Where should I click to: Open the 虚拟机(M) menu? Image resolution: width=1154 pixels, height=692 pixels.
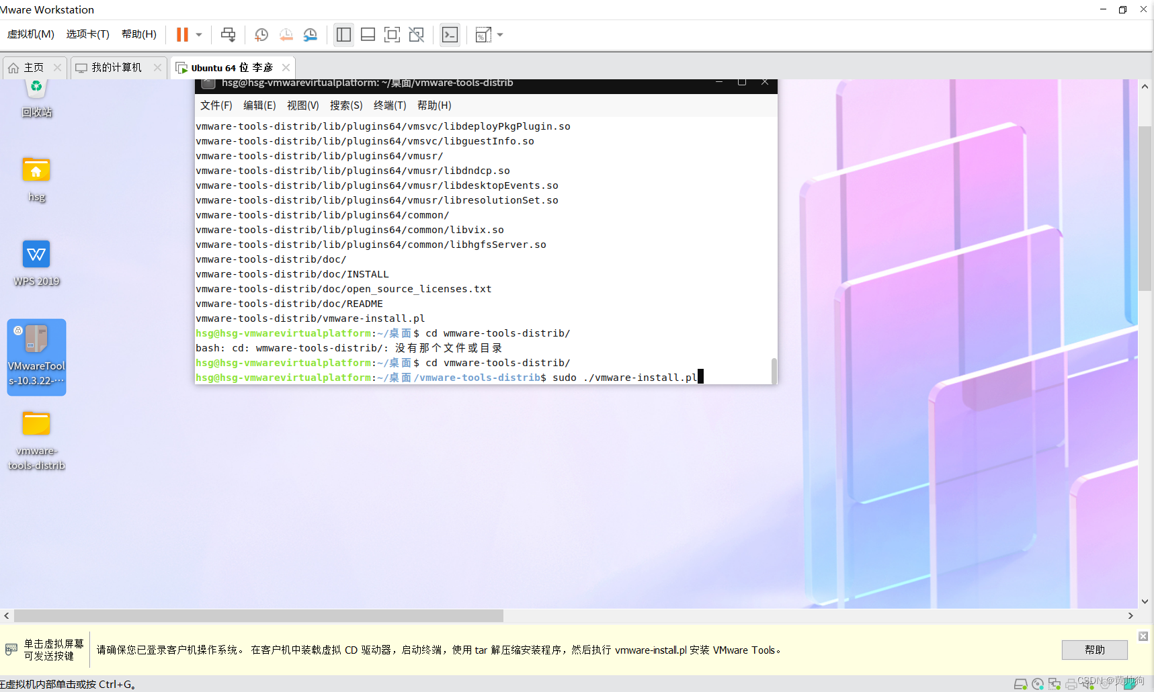coord(31,34)
